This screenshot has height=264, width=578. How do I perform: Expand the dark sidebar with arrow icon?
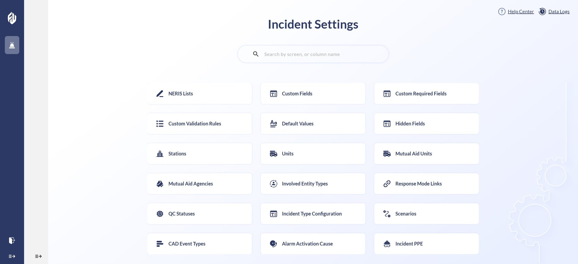[x=12, y=256]
